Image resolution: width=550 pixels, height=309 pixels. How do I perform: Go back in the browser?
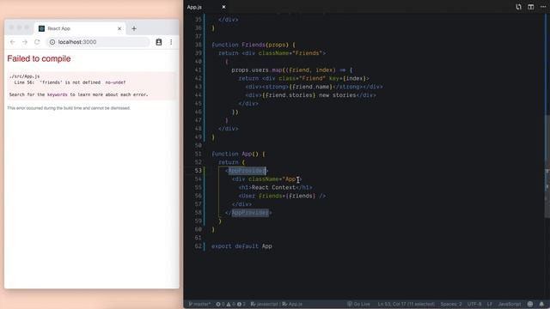pyautogui.click(x=13, y=42)
